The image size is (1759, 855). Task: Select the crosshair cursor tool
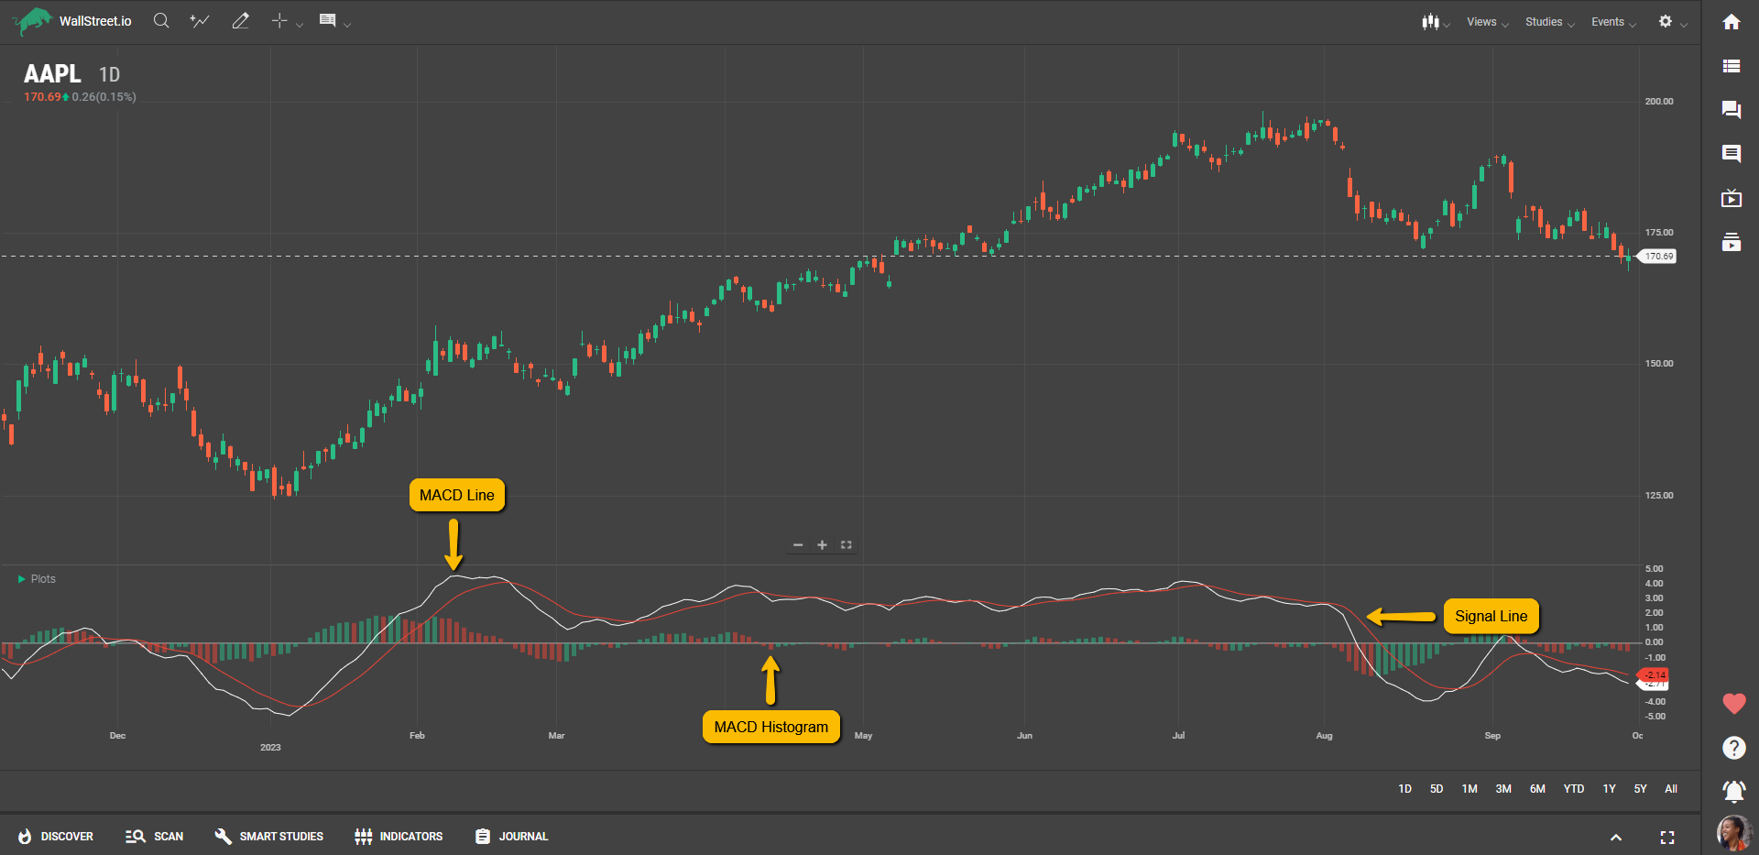pos(279,21)
